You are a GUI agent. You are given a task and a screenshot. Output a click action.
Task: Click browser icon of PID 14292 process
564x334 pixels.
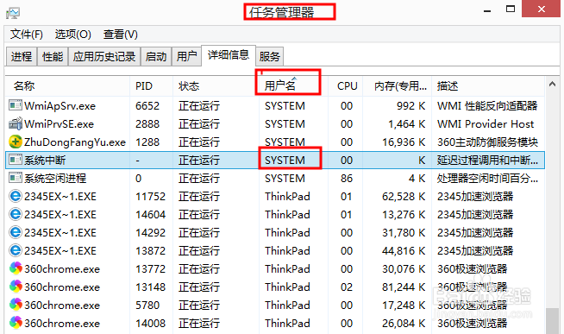tap(16, 232)
